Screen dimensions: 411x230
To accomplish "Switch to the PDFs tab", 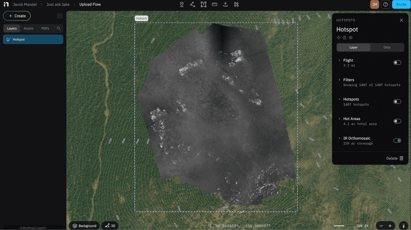I will pos(45,28).
